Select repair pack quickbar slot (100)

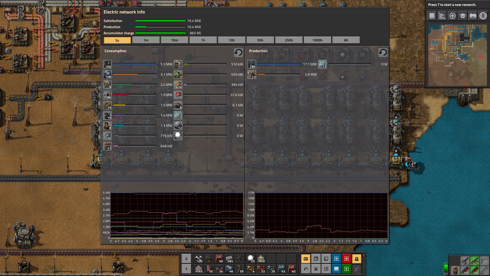198,259
